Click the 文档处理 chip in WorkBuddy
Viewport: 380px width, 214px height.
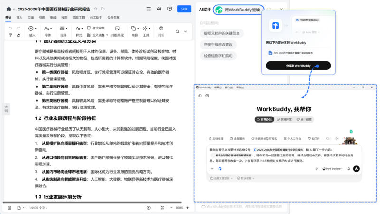[216, 139]
